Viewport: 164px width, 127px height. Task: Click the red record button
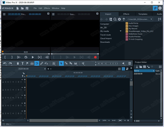coord(95,57)
